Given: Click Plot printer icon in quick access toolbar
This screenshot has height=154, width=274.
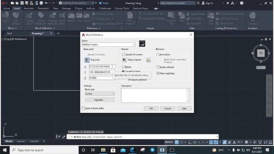Looking at the screenshot, I should (x=41, y=3).
